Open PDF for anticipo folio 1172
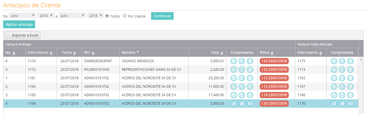Image resolution: width=368 pixels, height=114 pixels. (233, 69)
